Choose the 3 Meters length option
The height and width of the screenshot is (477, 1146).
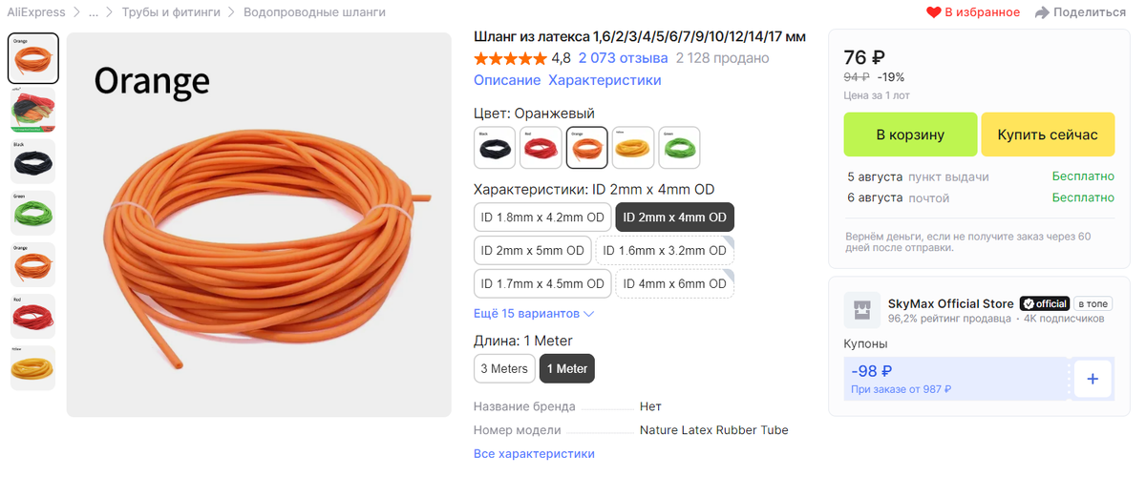click(x=504, y=368)
